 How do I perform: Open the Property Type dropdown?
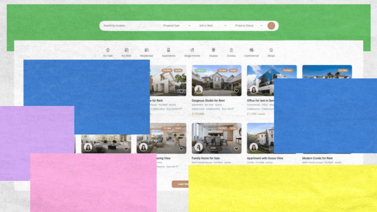176,25
